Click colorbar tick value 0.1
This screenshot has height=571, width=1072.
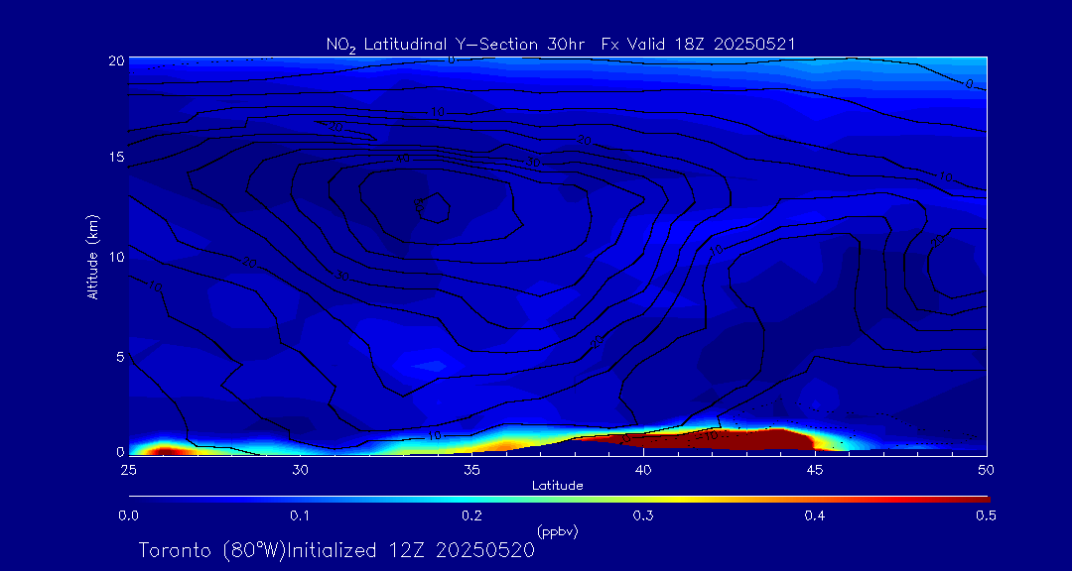point(300,516)
